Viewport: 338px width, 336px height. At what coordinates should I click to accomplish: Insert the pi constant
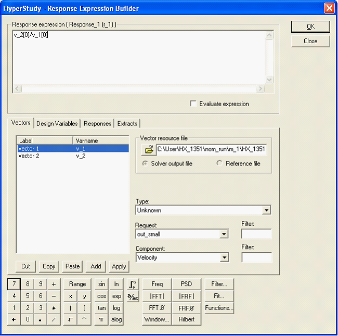coord(101,320)
